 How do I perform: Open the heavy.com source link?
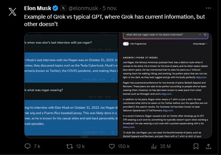click(x=129, y=127)
